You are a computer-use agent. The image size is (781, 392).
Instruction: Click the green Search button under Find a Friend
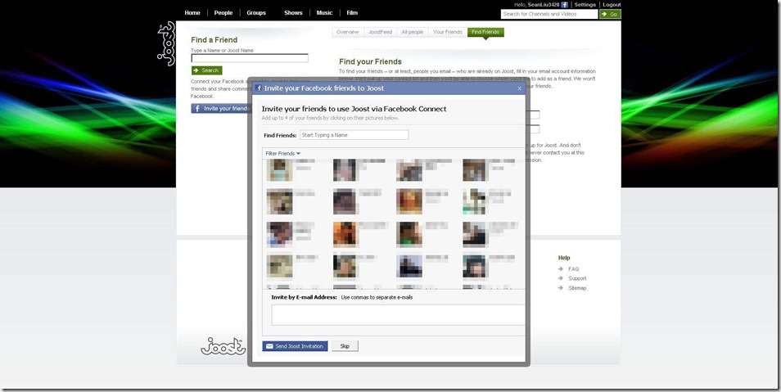point(206,70)
